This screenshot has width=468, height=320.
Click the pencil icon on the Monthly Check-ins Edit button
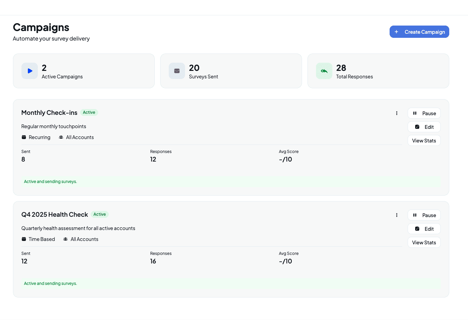[417, 126]
